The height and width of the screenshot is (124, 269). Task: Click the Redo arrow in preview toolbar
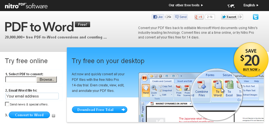coord(173,76)
